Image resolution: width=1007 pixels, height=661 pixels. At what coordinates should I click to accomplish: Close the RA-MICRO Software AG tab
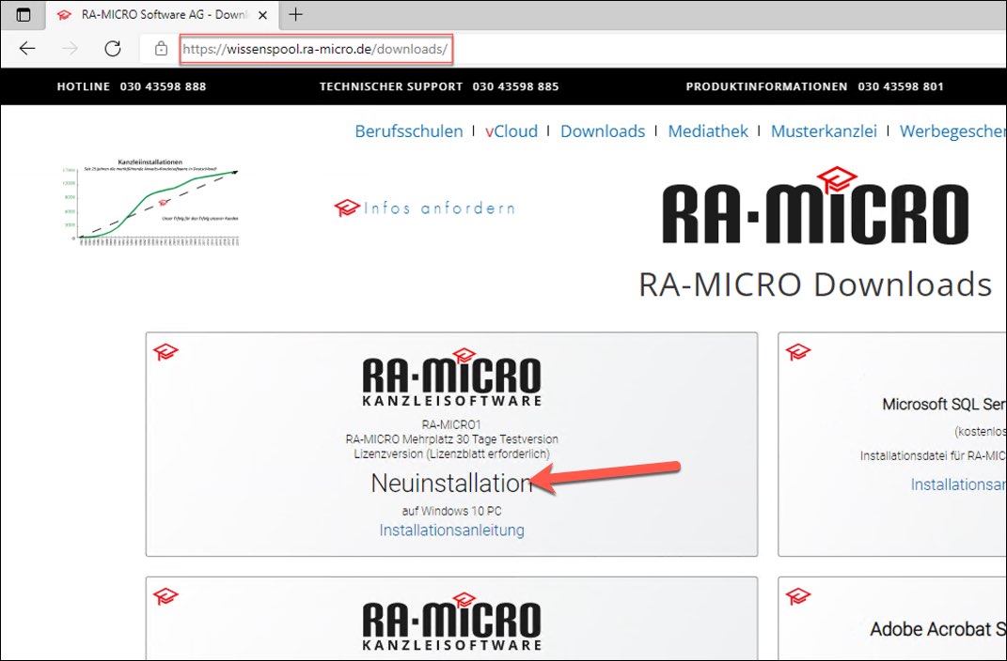pyautogui.click(x=262, y=15)
